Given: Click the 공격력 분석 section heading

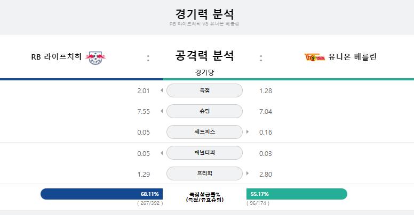Looking at the screenshot, I should 205,55.
